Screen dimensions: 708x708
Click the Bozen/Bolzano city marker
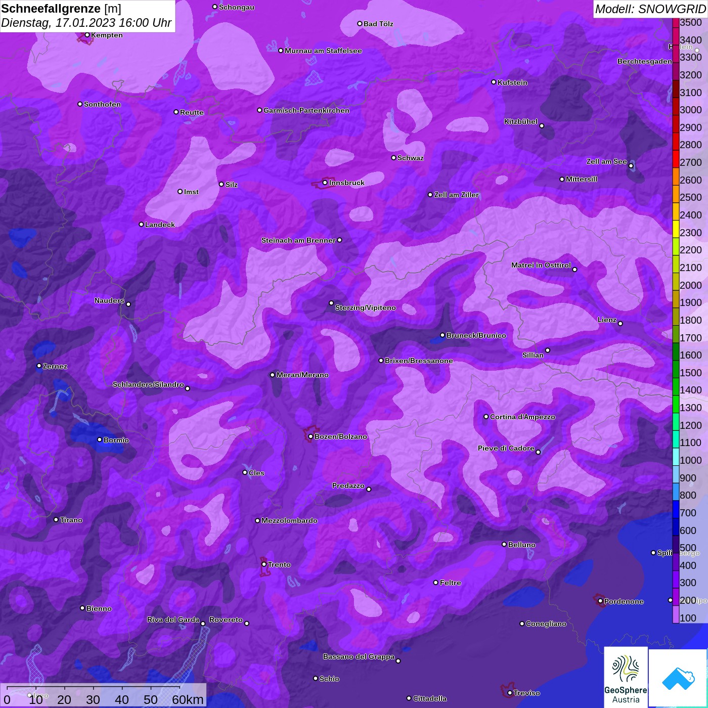coord(311,436)
